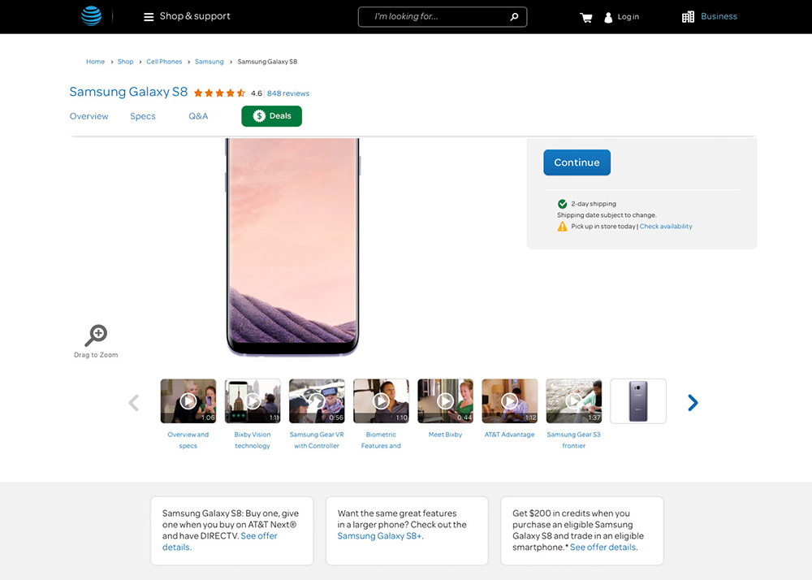Screen dimensions: 812x580
Task: Click the Bixby Vision technology caption
Action: (253, 440)
